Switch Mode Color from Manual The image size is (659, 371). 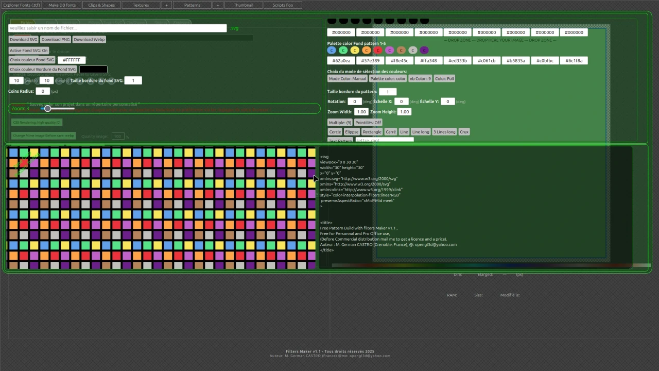click(x=347, y=78)
